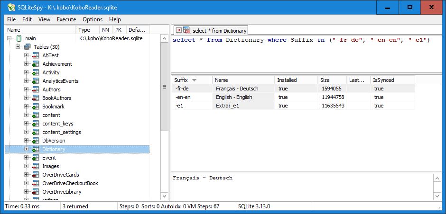Screen dimensions: 446x214
Task: Click the -e1 suffix cell
Action: point(192,106)
